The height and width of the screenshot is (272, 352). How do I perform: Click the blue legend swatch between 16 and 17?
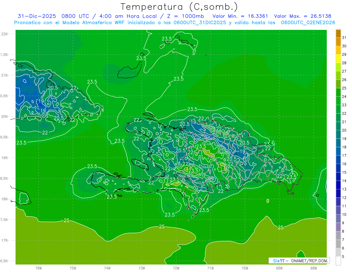tap(338, 160)
